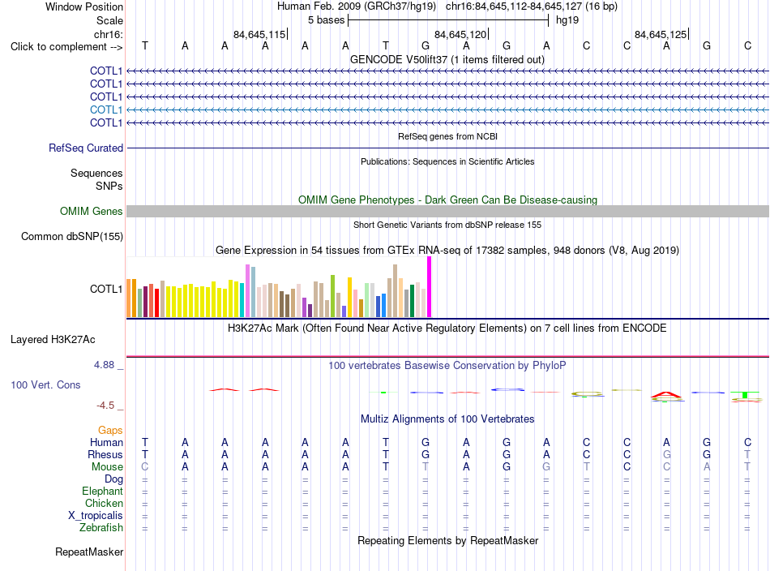Click the large red A conservation logo
This screenshot has height=571, width=770.
666,394
